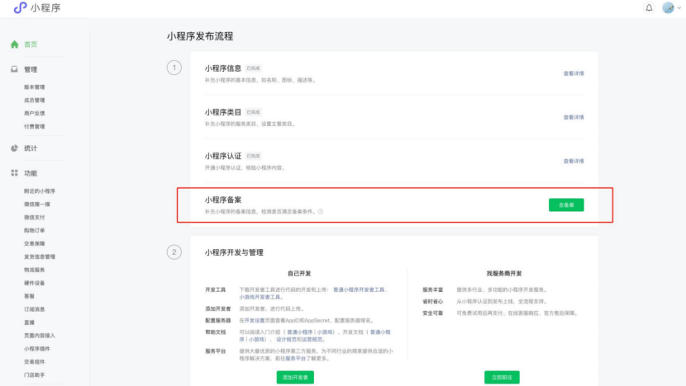Click the 首页 home icon
This screenshot has height=386, width=686.
(14, 45)
